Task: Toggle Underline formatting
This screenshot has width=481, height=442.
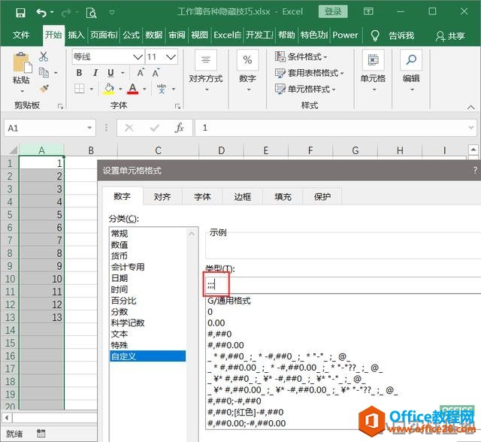Action: 110,73
